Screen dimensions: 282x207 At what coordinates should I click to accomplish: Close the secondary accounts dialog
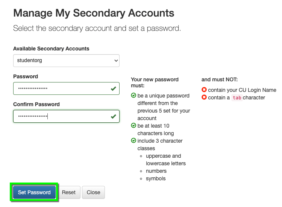(x=93, y=192)
